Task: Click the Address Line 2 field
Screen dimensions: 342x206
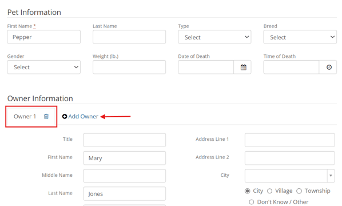Action: tap(289, 158)
